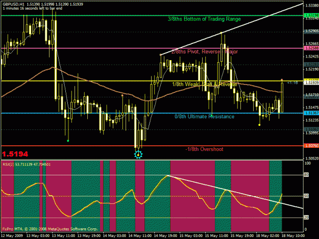Select the white falling trend line on the RSX panel
Viewport: 319px width, 239px height.
point(235,192)
